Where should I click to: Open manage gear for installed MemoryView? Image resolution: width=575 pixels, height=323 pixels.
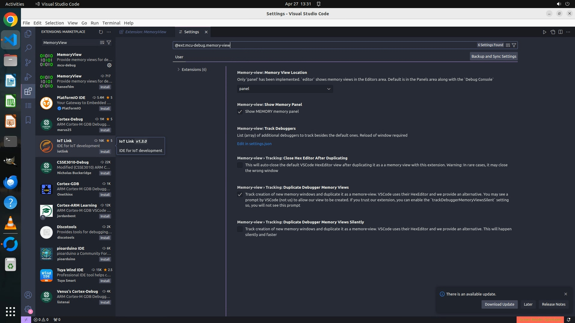pyautogui.click(x=109, y=65)
